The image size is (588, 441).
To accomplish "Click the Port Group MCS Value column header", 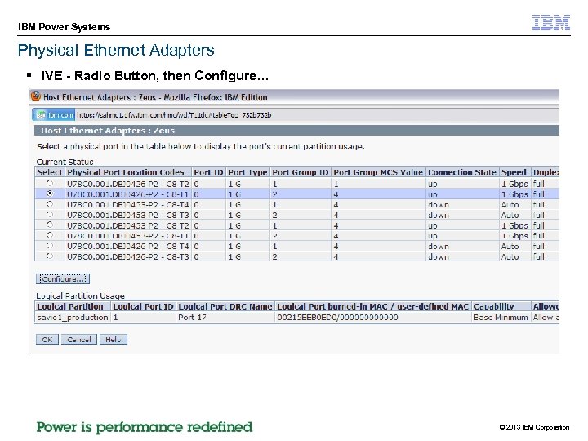I will click(378, 172).
